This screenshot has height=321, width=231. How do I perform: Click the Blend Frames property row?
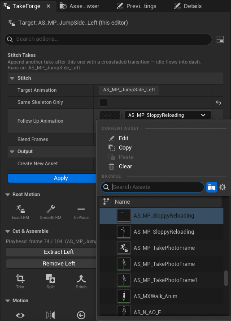click(52, 139)
